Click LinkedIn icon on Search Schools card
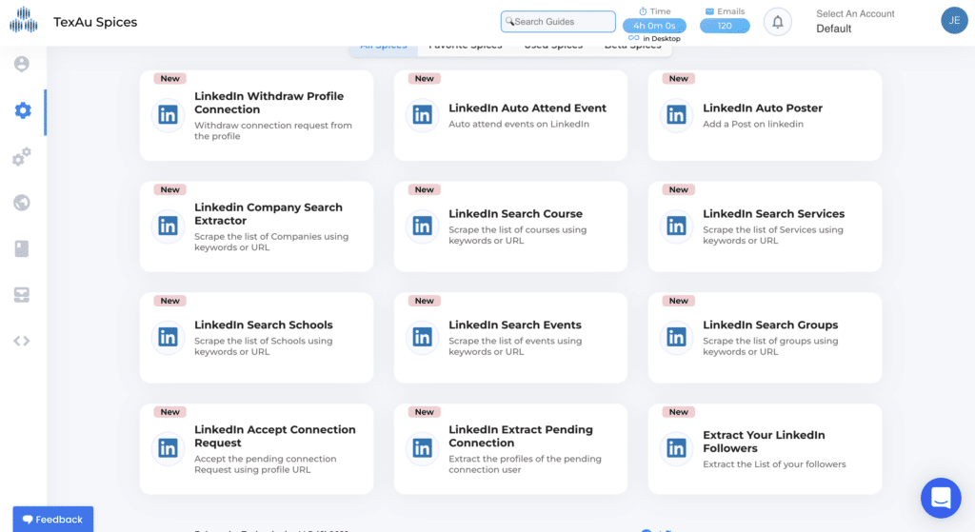This screenshot has height=532, width=975. click(168, 338)
